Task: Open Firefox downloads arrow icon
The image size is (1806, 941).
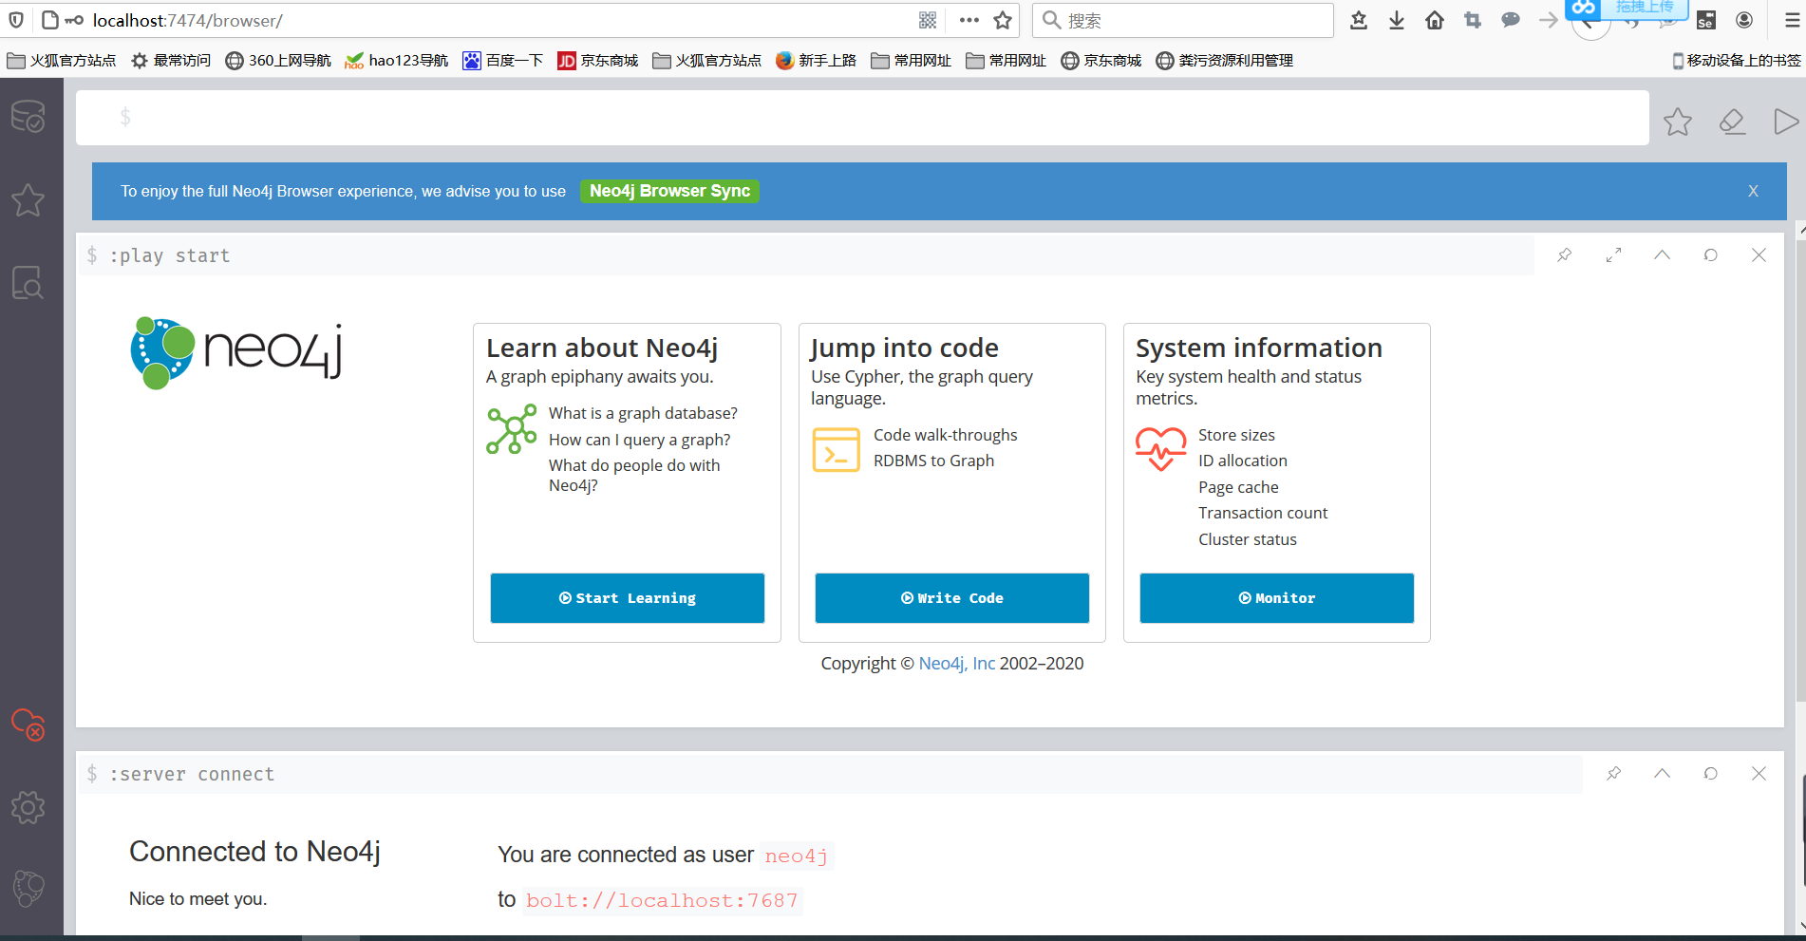Action: (x=1397, y=20)
